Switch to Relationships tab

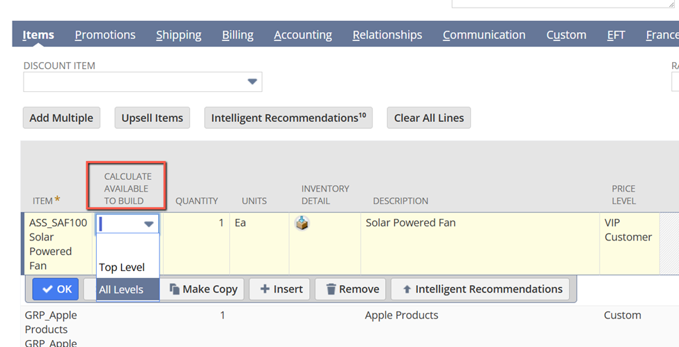pyautogui.click(x=387, y=35)
